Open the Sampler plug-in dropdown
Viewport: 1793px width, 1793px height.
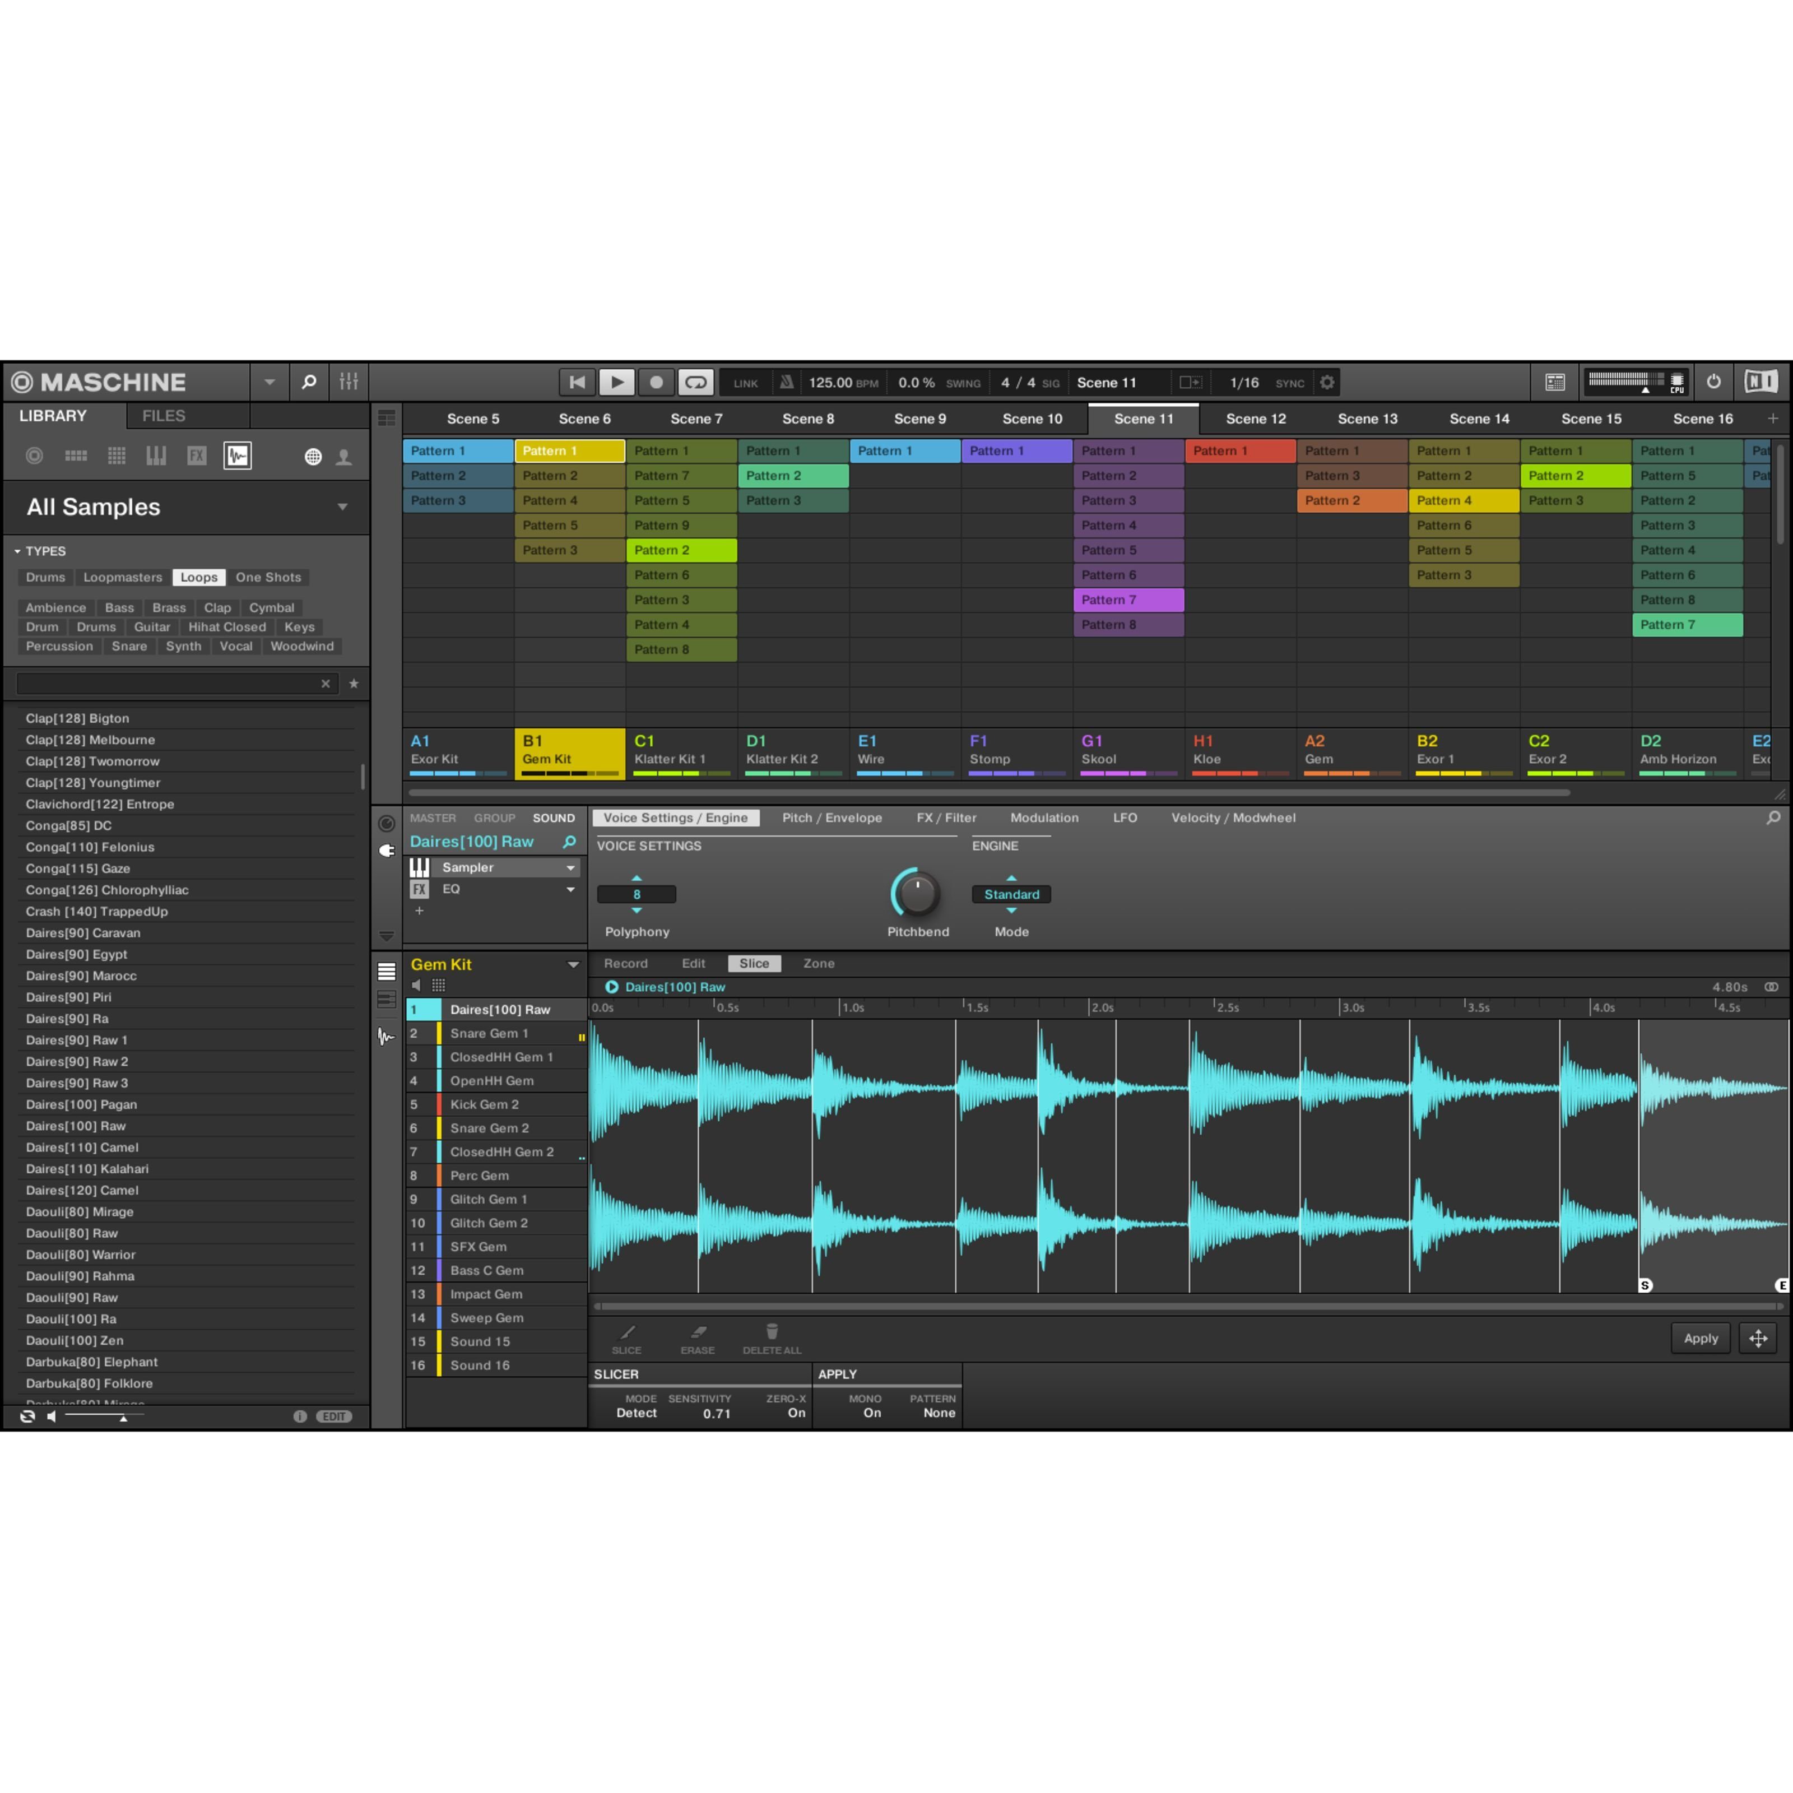569,867
